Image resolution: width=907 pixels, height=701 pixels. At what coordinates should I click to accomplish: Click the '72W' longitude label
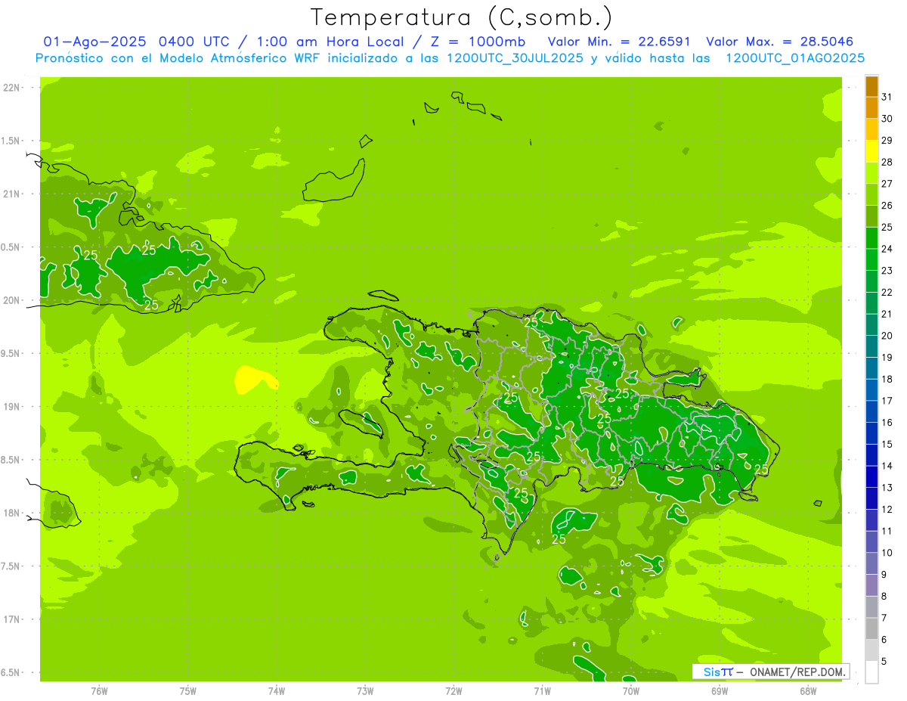453,690
